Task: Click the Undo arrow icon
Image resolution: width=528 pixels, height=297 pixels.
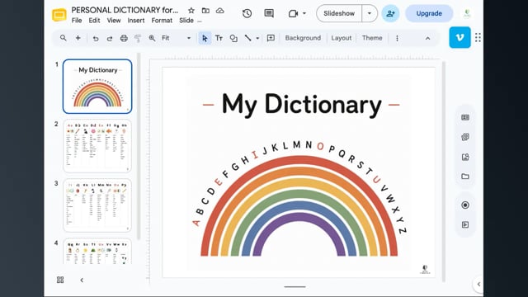Action: coord(96,38)
